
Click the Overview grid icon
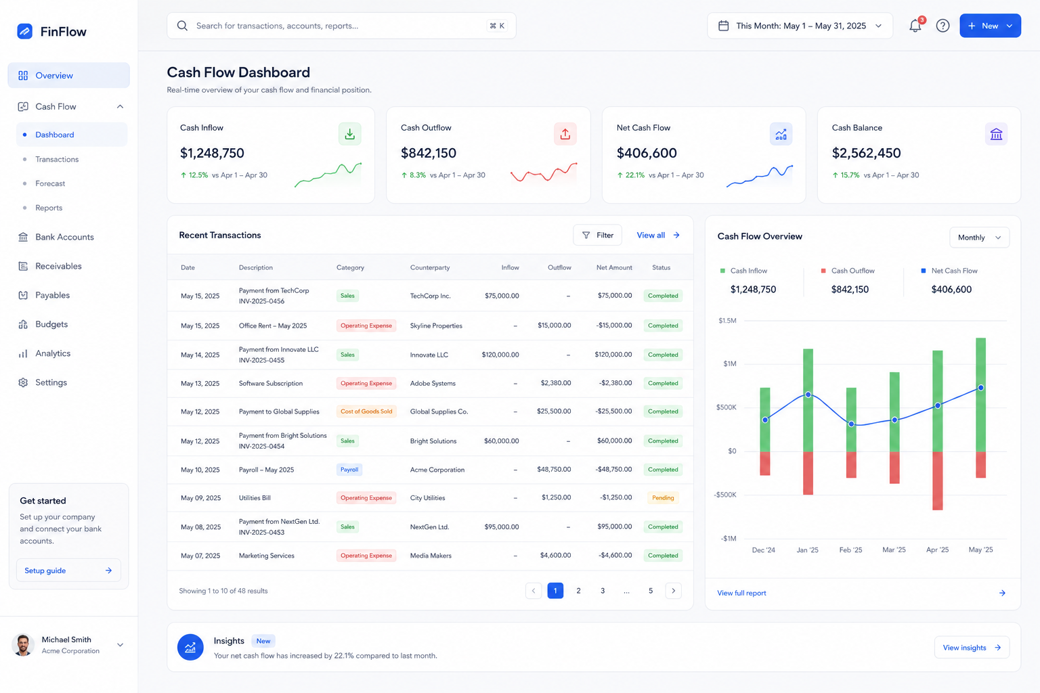(23, 75)
